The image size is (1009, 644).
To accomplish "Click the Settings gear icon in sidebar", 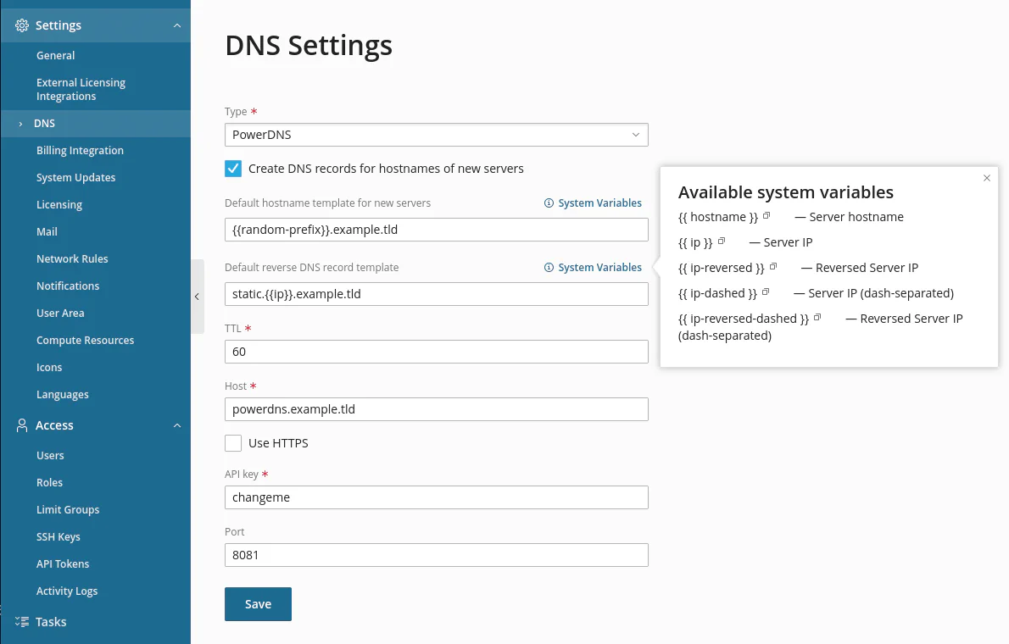I will tap(19, 25).
